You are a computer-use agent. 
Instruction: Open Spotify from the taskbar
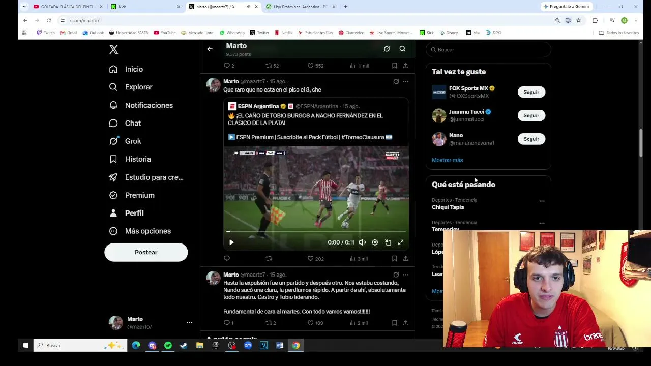[168, 346]
